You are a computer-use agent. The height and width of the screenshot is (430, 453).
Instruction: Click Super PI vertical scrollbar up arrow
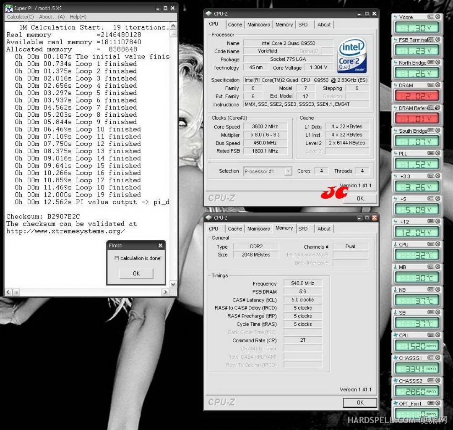click(x=173, y=26)
